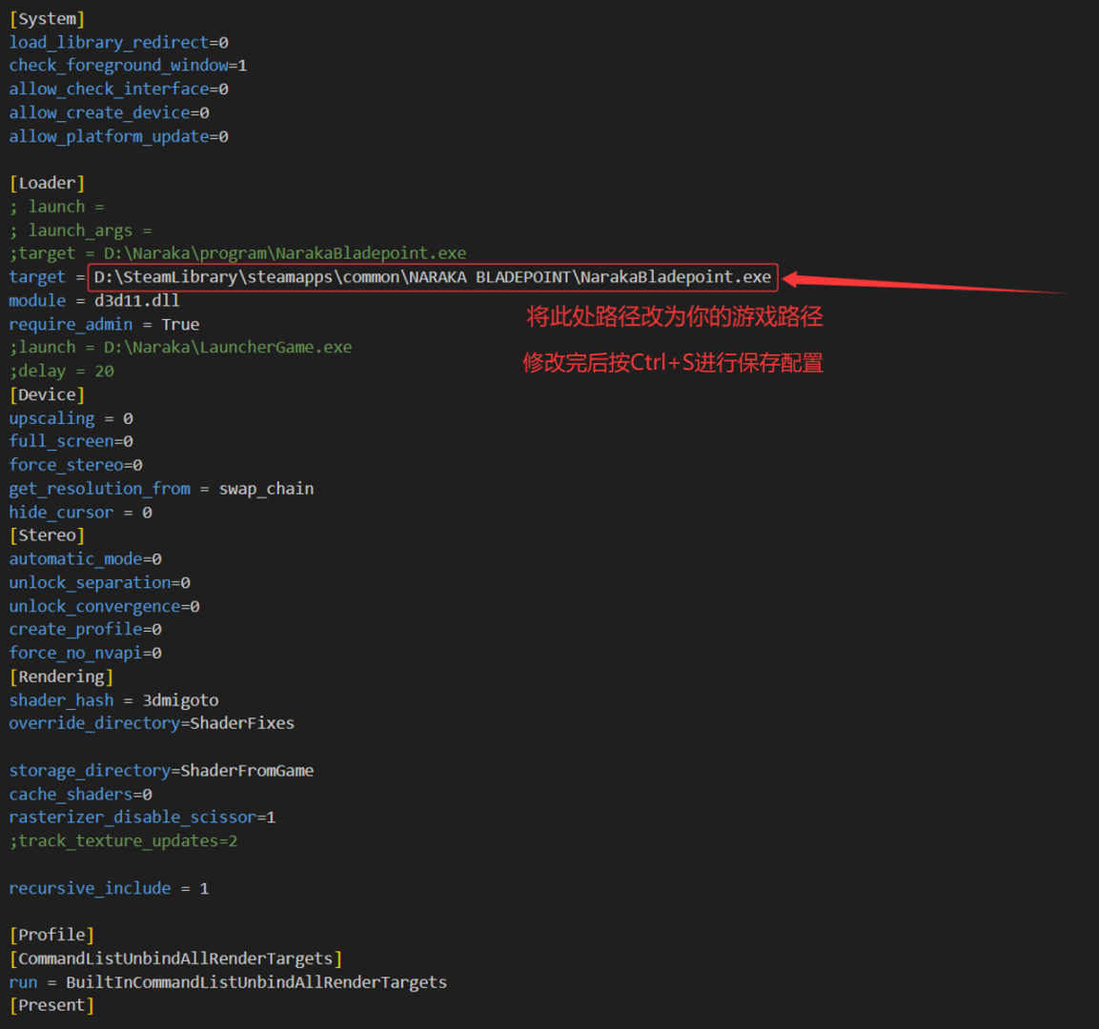The image size is (1099, 1029).
Task: Click the force_stereo=0 line
Action: [x=75, y=465]
